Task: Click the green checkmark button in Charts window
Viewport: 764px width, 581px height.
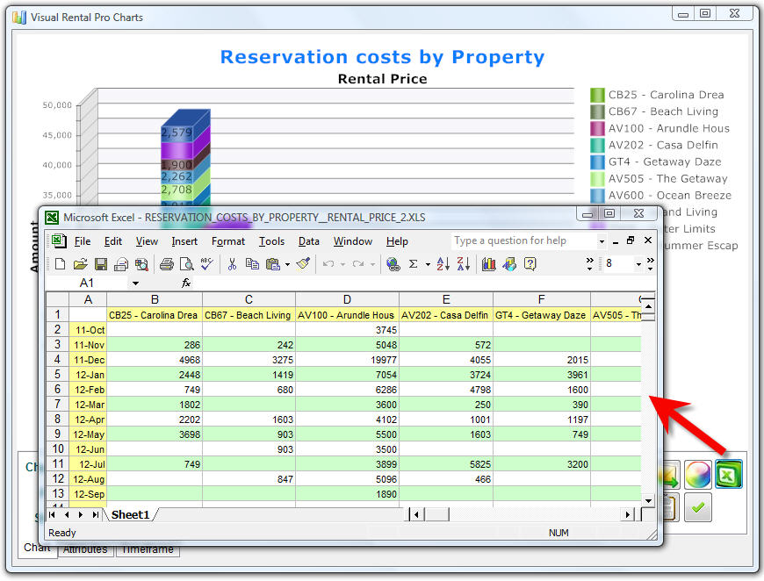Action: 698,507
